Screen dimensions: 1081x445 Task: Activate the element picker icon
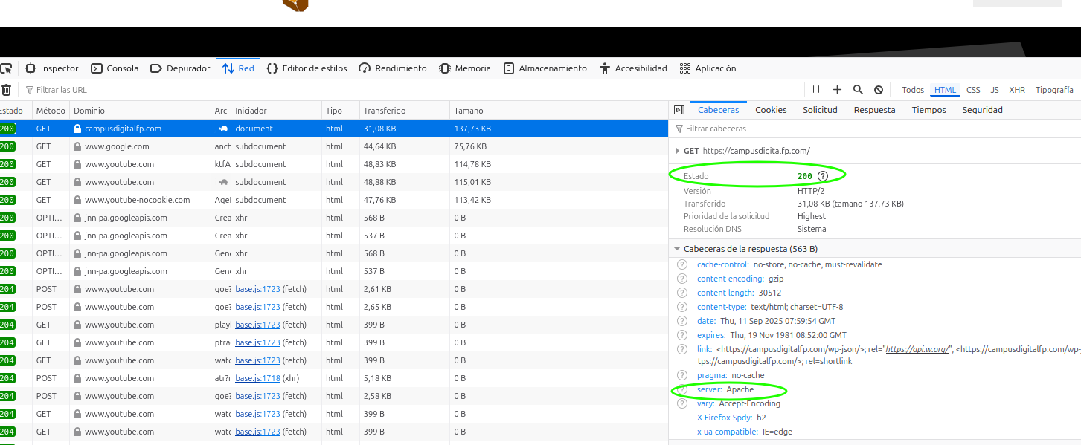click(x=6, y=68)
